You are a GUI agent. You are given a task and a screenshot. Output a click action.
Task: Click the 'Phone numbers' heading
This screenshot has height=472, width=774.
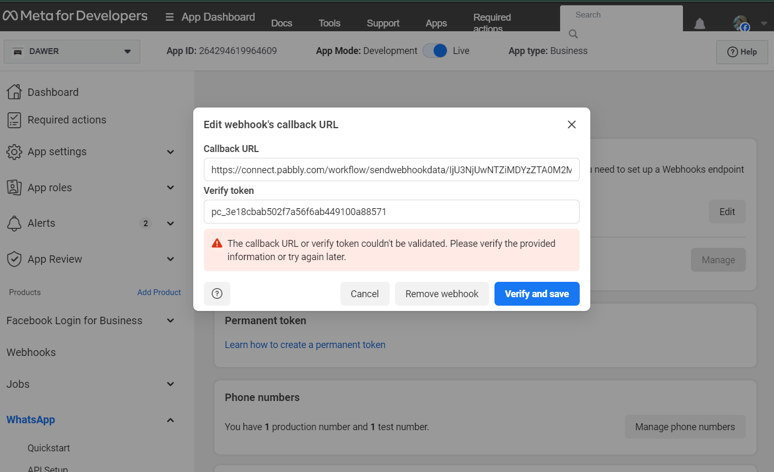coord(262,397)
